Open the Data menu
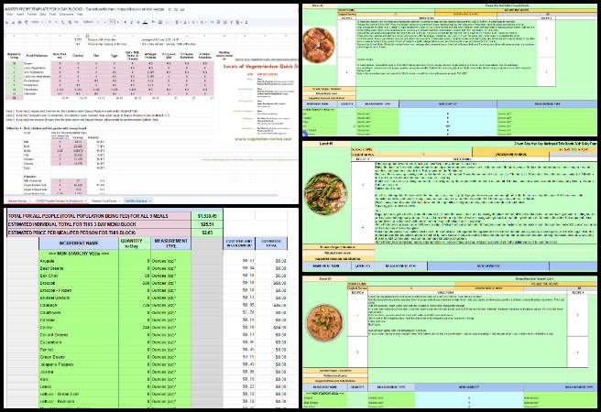Screen dimensions: 601x412 [42, 14]
